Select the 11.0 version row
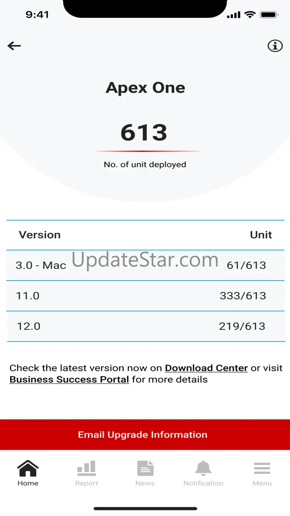 point(145,296)
